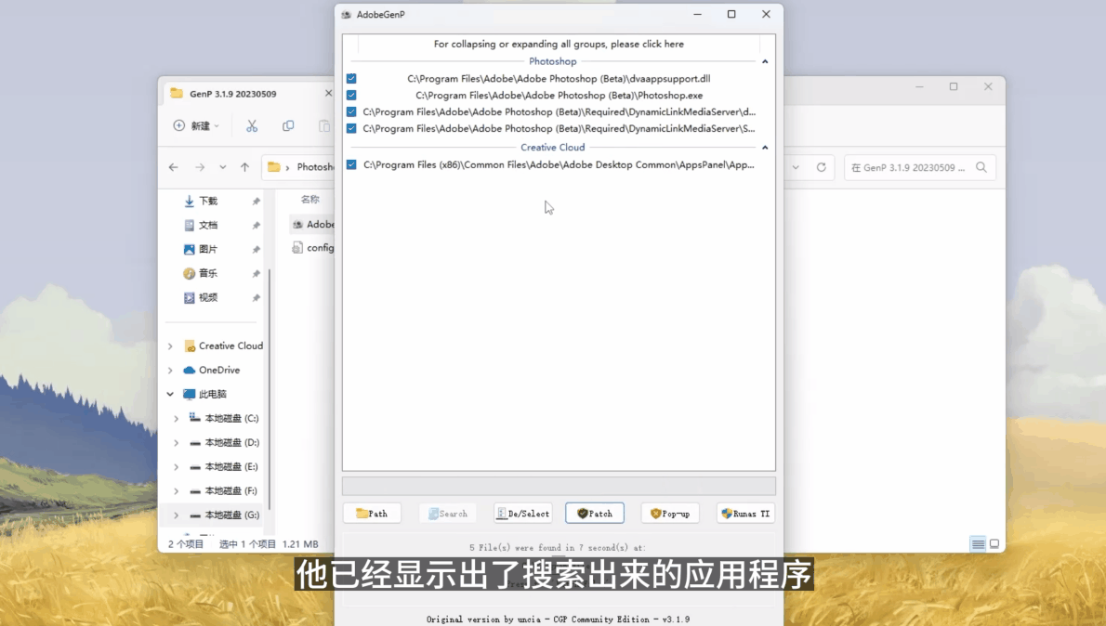Collapse the Creative Cloud group arrow
1106x626 pixels.
[x=765, y=148]
